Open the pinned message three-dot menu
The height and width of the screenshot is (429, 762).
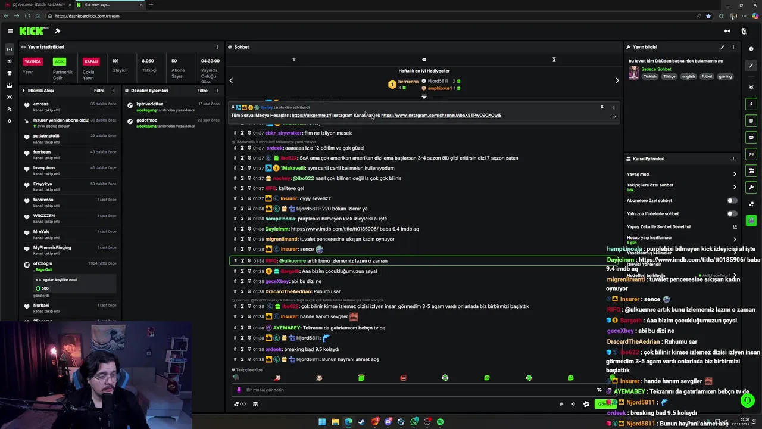(614, 108)
